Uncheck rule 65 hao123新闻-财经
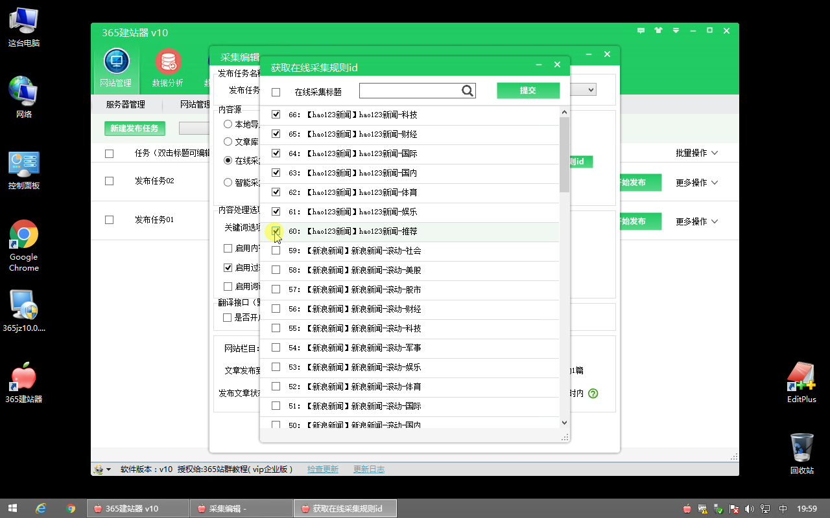Image resolution: width=830 pixels, height=518 pixels. [x=276, y=134]
